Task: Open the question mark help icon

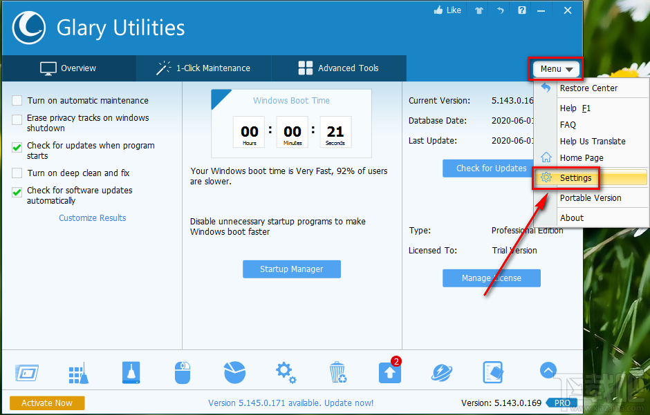Action: pyautogui.click(x=521, y=10)
